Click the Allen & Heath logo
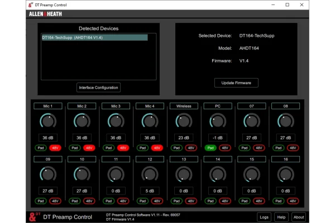The height and width of the screenshot is (223, 335). coord(45,14)
